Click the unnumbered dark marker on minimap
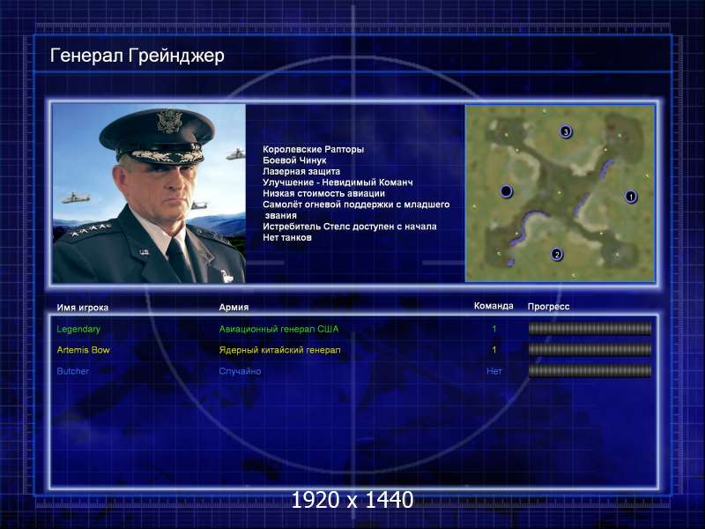Image resolution: width=705 pixels, height=529 pixels. (506, 191)
